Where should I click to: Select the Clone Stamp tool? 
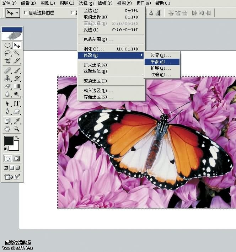[x=7, y=78]
